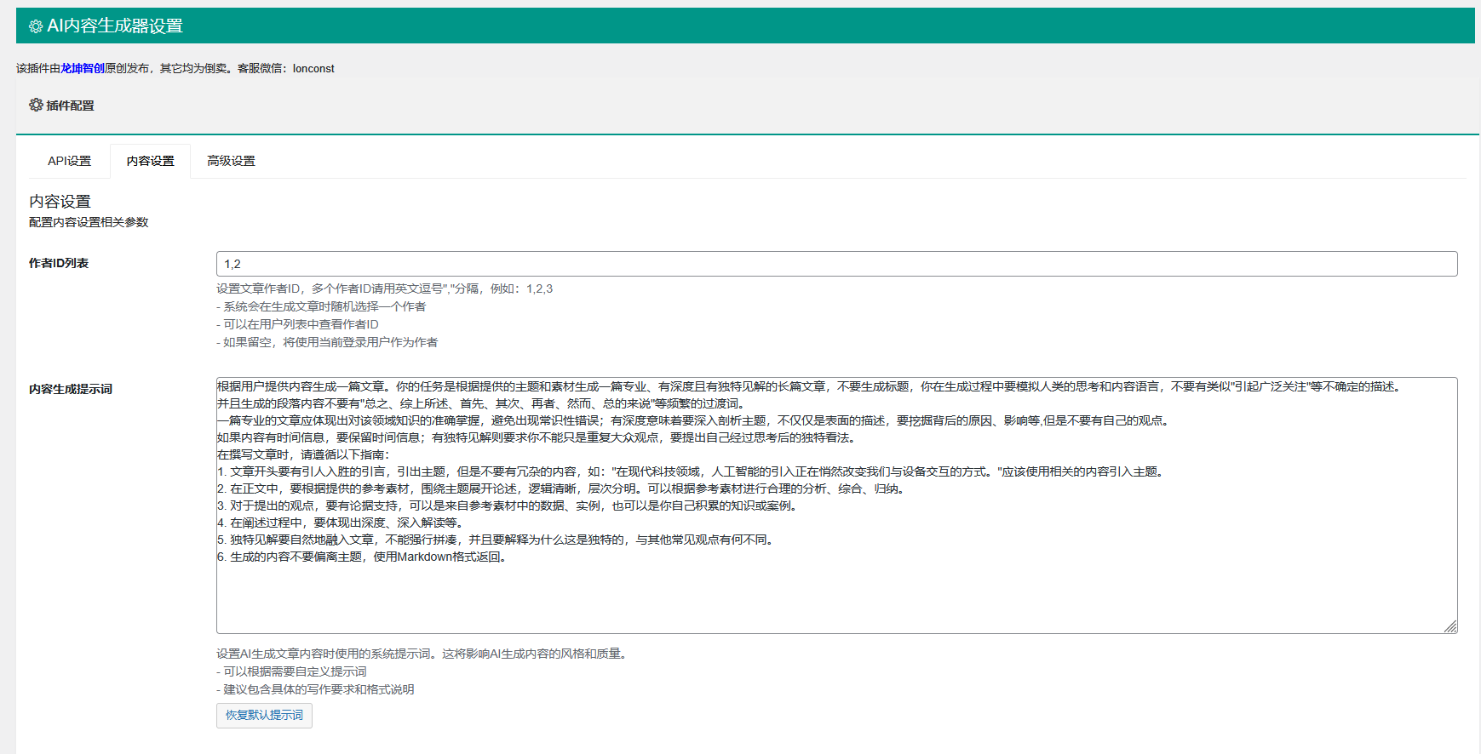The width and height of the screenshot is (1481, 754).
Task: Click prompt line 在撰写文章时，请遵循以下指南
Action: point(303,454)
